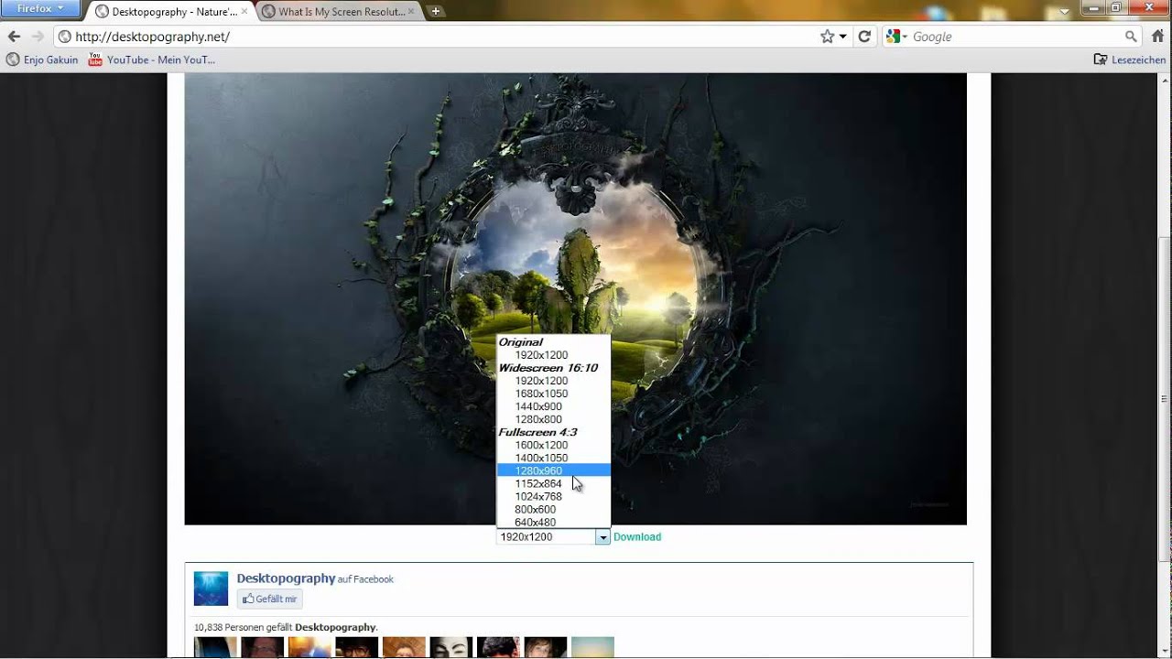
Task: Click the site identity globe icon
Action: click(x=64, y=37)
